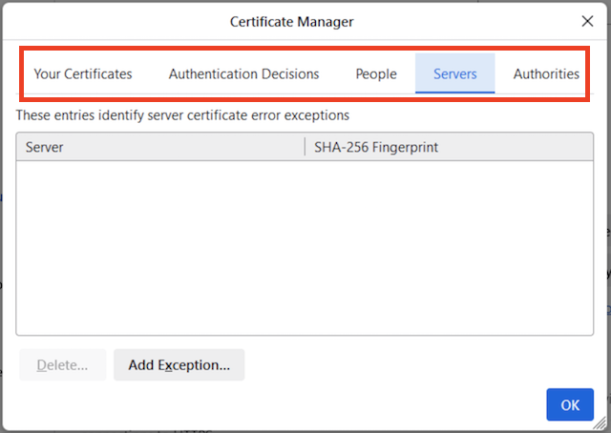Select the People tab
The height and width of the screenshot is (433, 611).
pos(376,73)
